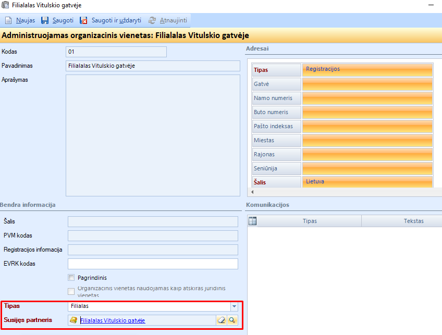The height and width of the screenshot is (335, 442).
Task: Select the Registracijos address type cell
Action: coord(367,69)
